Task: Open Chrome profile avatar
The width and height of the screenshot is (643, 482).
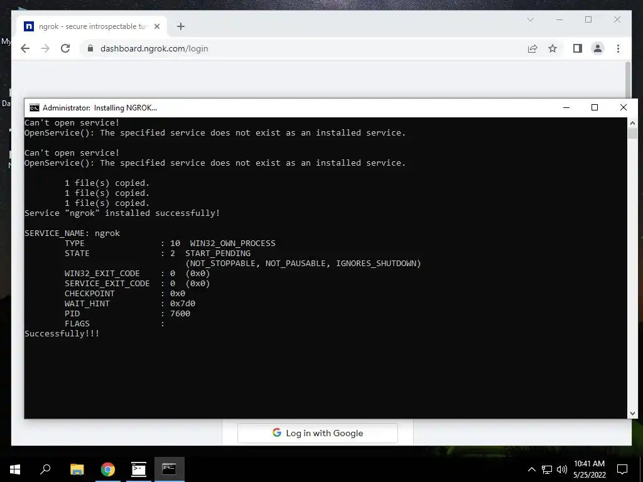Action: pyautogui.click(x=598, y=48)
